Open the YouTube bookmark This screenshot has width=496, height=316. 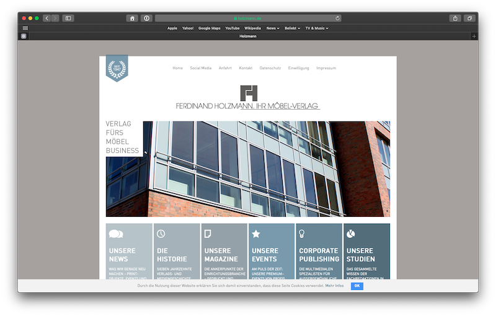pos(232,28)
